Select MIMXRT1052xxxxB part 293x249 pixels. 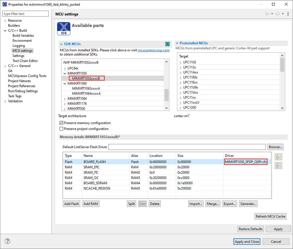pos(86,78)
